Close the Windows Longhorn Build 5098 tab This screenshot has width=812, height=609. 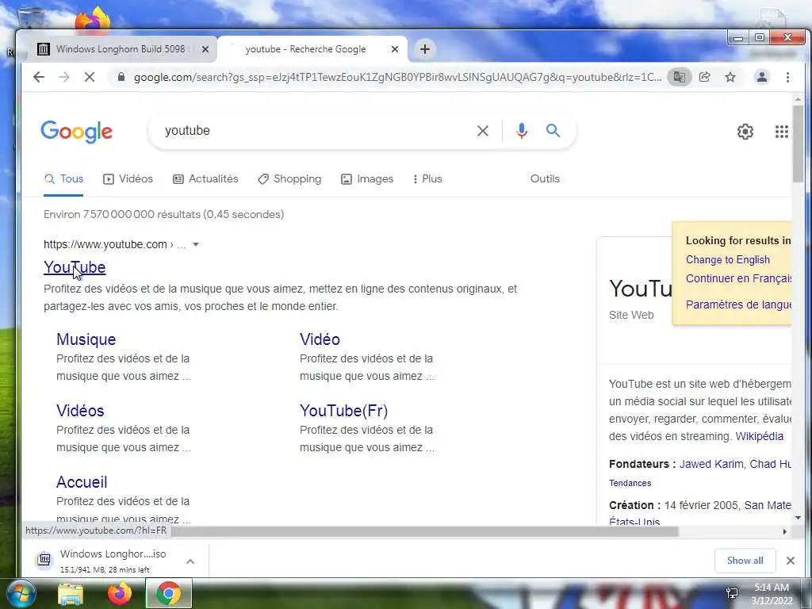coord(205,49)
